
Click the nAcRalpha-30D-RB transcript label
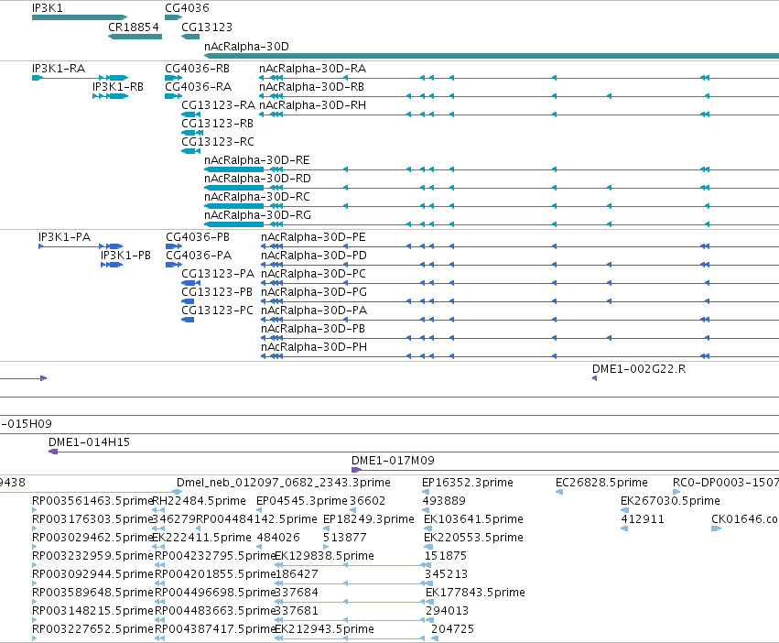point(311,86)
